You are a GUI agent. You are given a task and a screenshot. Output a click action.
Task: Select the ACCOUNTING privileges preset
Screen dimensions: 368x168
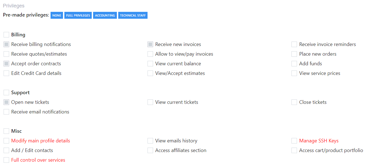(105, 15)
